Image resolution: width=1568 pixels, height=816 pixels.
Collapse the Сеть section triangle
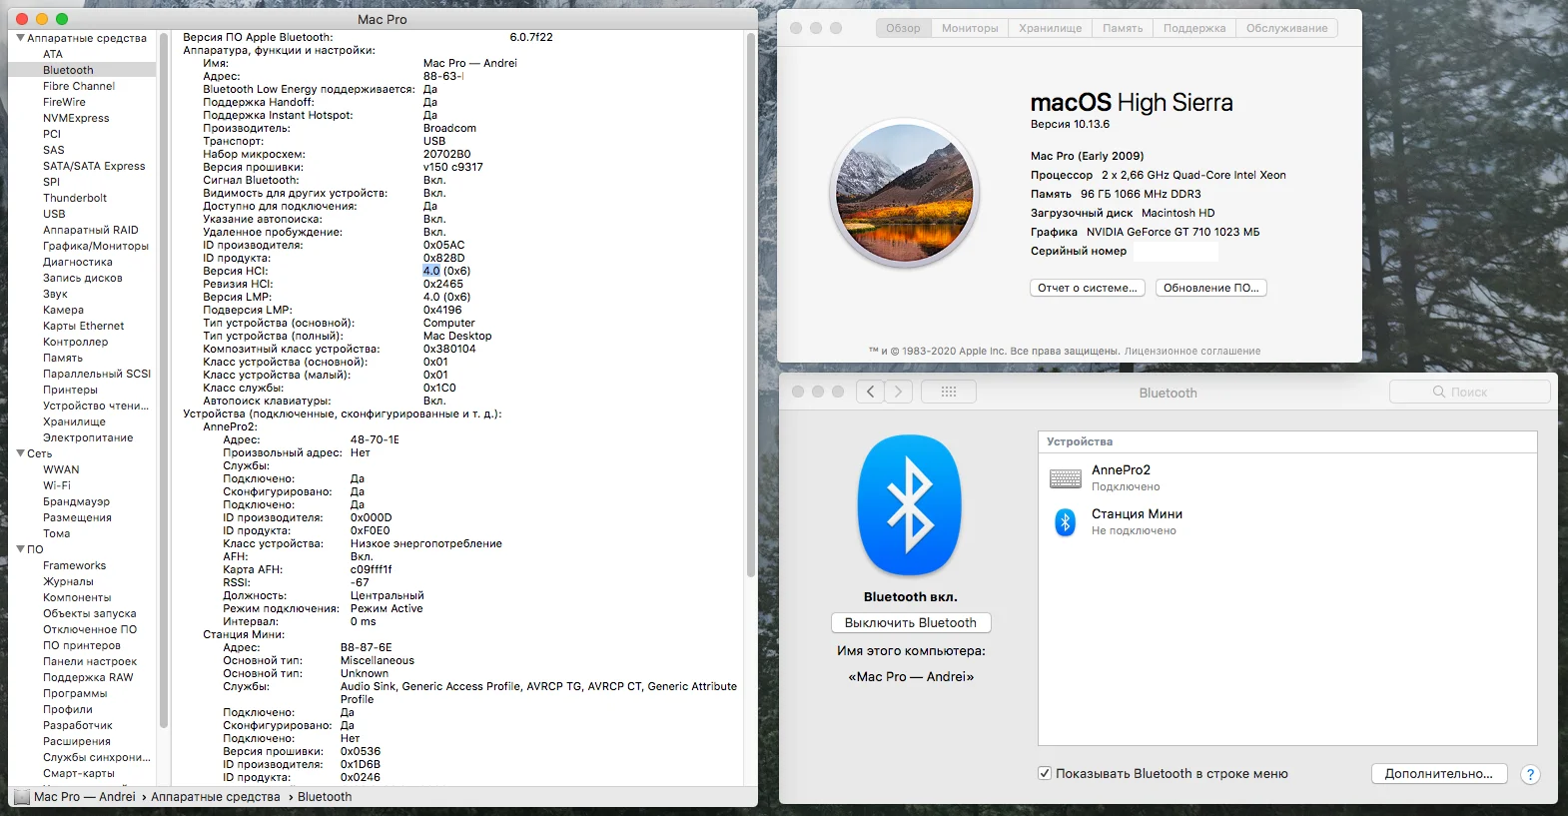pos(20,453)
